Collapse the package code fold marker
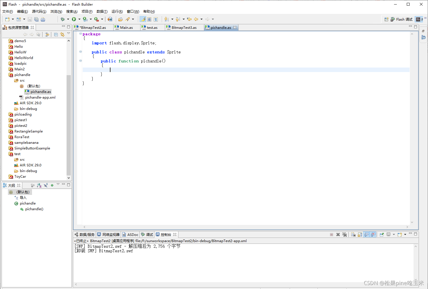428x289 pixels. (81, 34)
